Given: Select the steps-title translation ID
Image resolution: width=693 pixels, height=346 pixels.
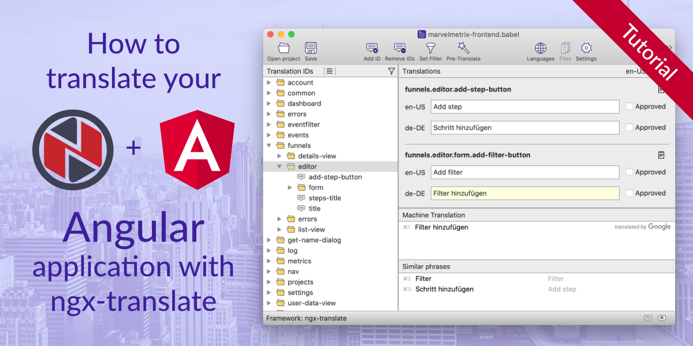Looking at the screenshot, I should tap(325, 198).
